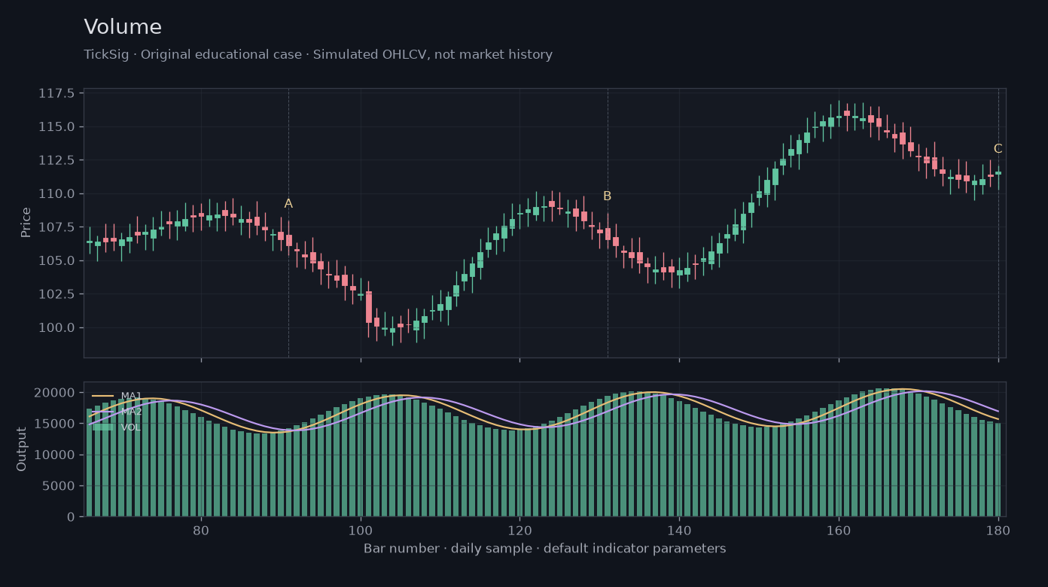
Task: Click marker label A on price chart
Action: pyautogui.click(x=288, y=204)
